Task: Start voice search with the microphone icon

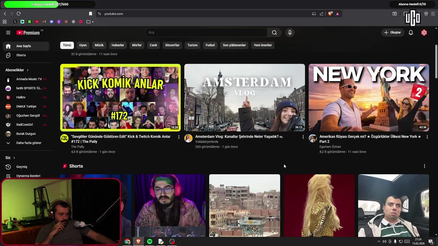Action: click(x=290, y=32)
